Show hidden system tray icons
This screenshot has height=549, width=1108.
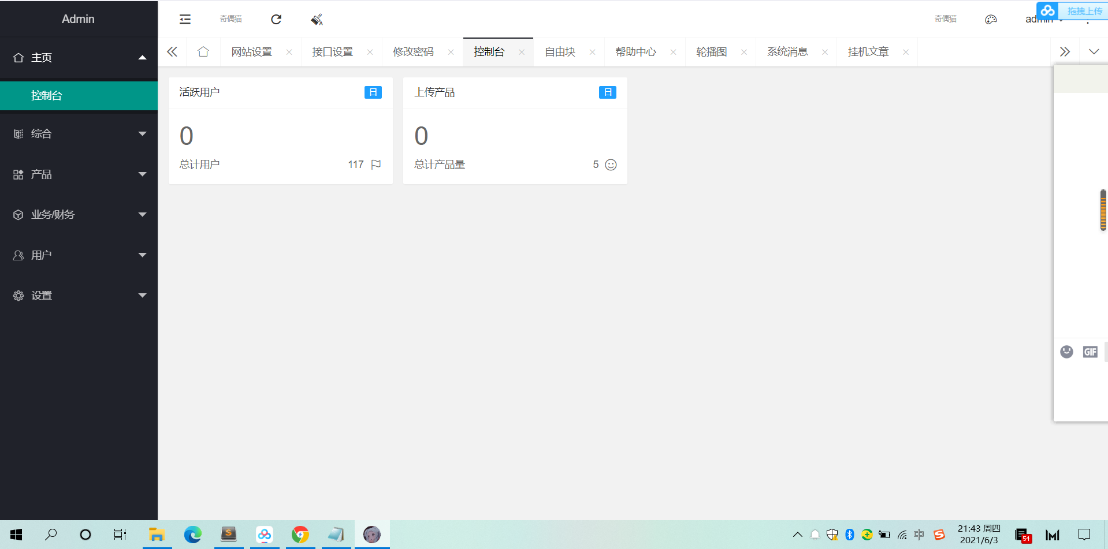pyautogui.click(x=797, y=535)
